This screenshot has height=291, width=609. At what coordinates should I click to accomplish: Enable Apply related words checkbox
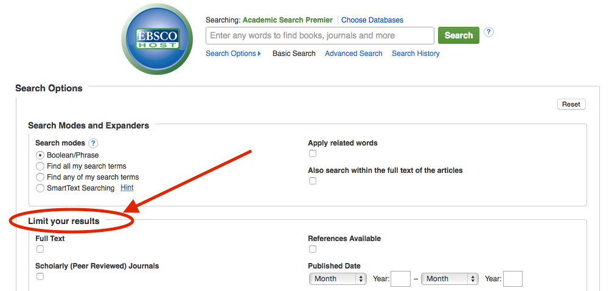coord(313,153)
